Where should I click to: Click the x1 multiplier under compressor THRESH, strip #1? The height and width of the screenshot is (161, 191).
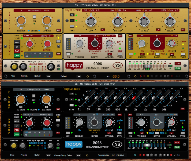point(142,54)
